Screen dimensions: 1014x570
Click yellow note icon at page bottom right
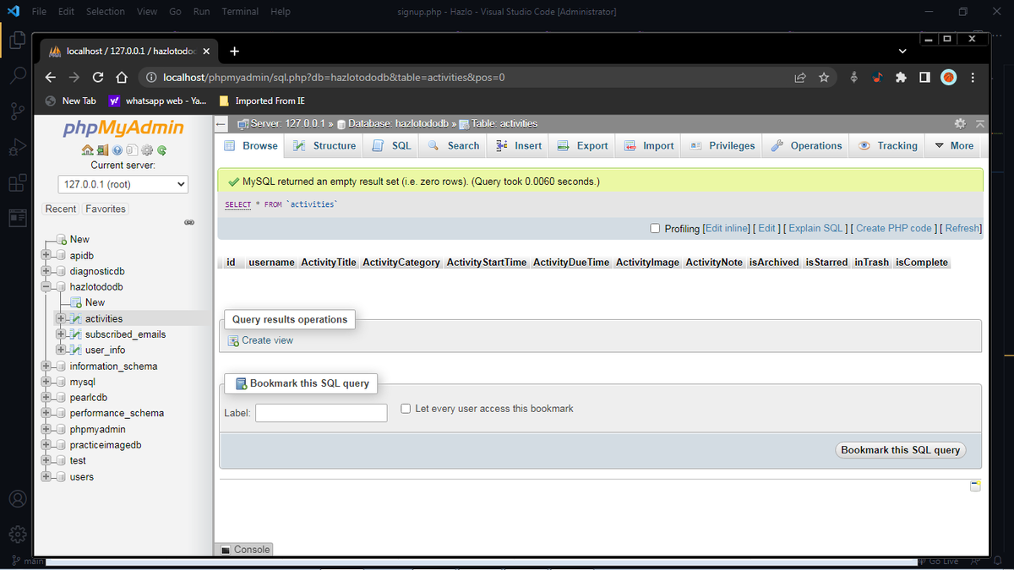[x=975, y=486]
